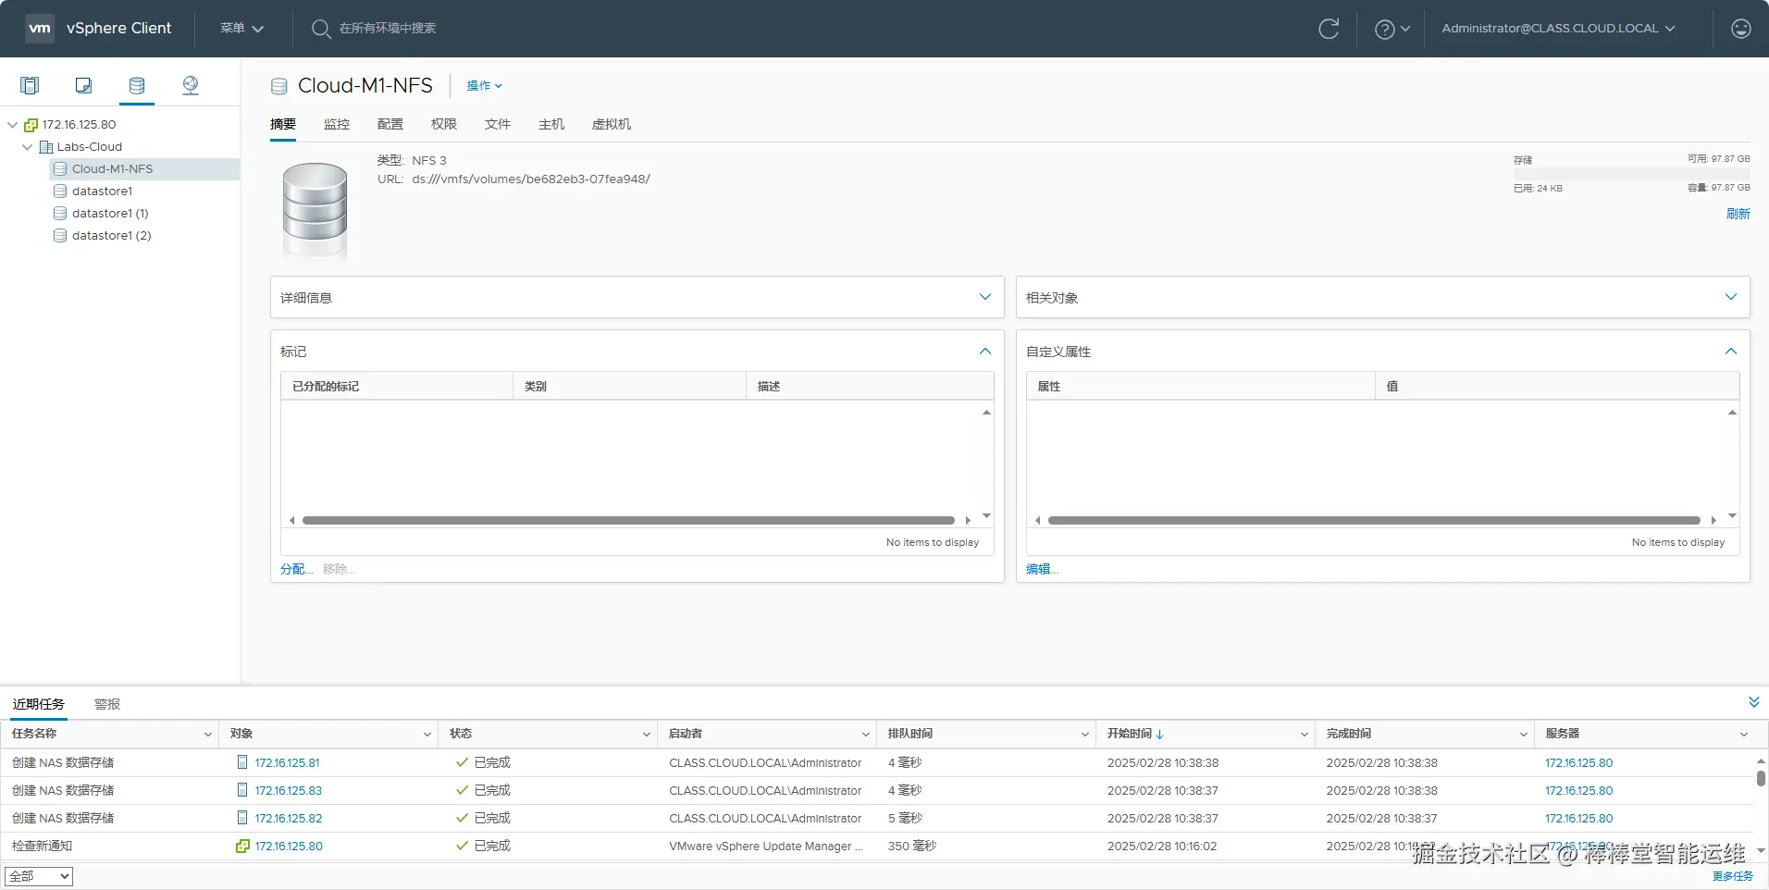1769x890 pixels.
Task: Collapse the 自定义属性 panel
Action: (1731, 352)
